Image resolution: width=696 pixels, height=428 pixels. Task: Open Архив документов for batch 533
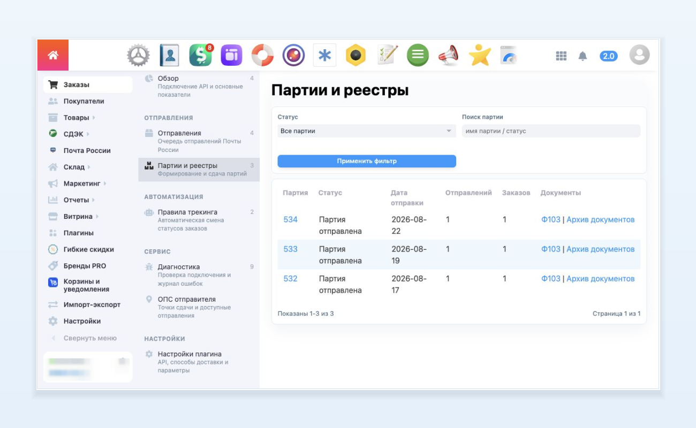(x=601, y=249)
